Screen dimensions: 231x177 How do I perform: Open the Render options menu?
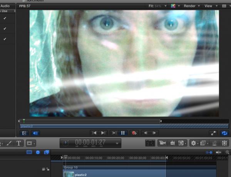click(x=192, y=6)
